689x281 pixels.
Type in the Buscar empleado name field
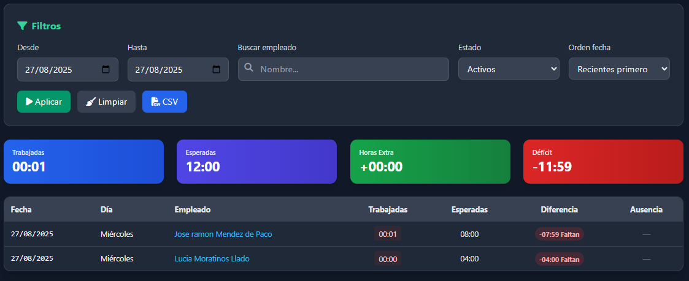(x=350, y=69)
